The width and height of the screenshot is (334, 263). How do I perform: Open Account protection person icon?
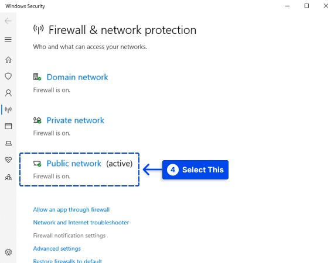click(x=8, y=93)
